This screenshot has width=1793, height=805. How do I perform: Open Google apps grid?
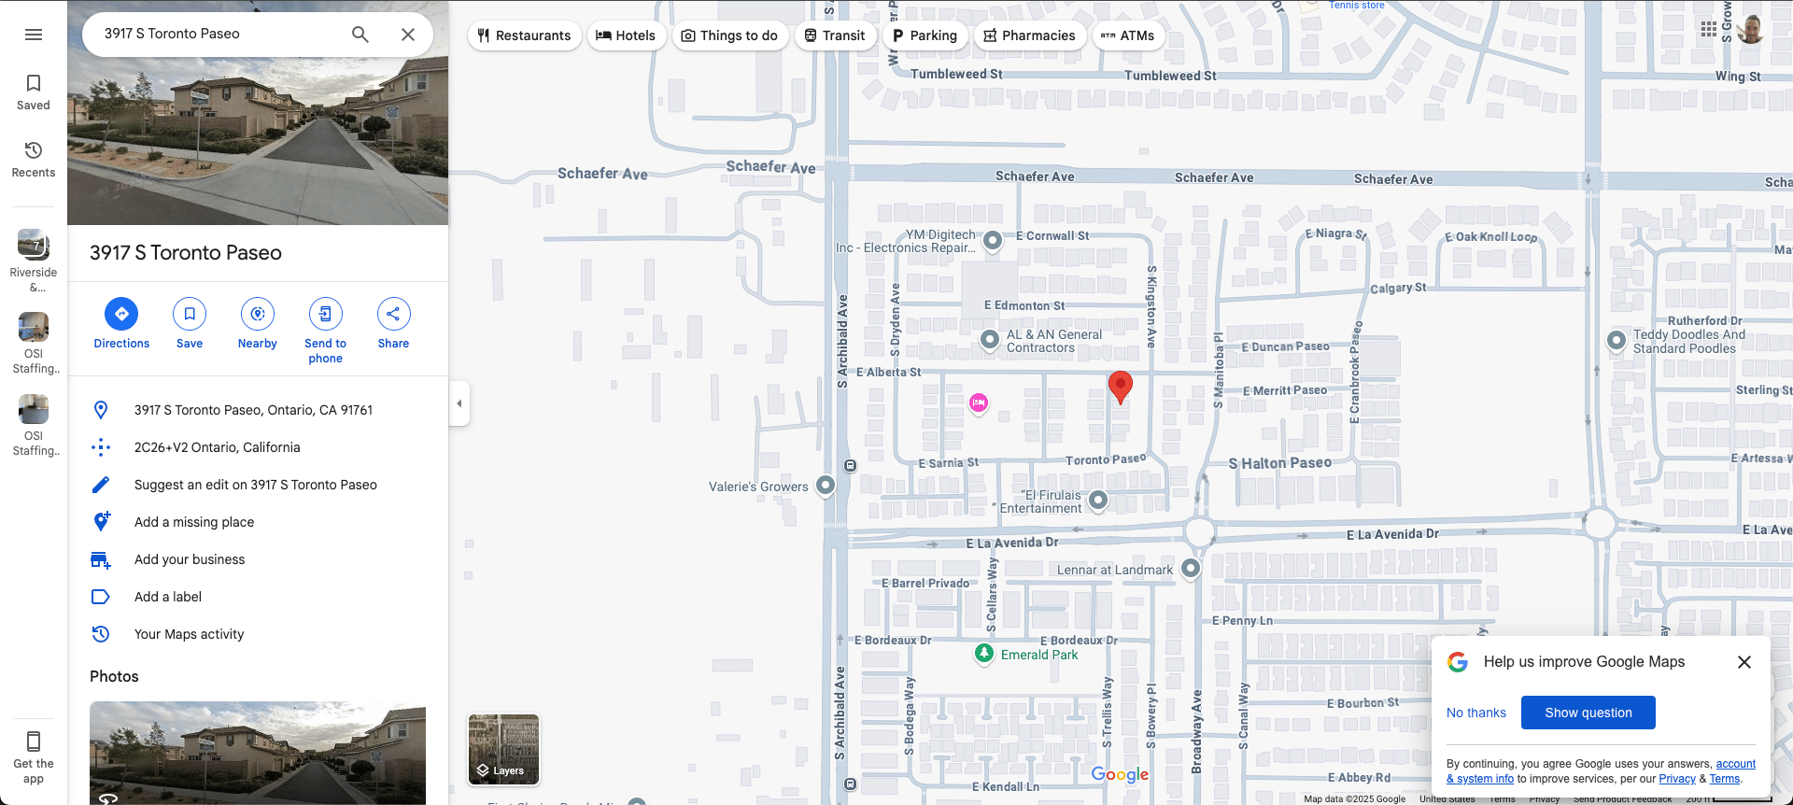[1708, 29]
